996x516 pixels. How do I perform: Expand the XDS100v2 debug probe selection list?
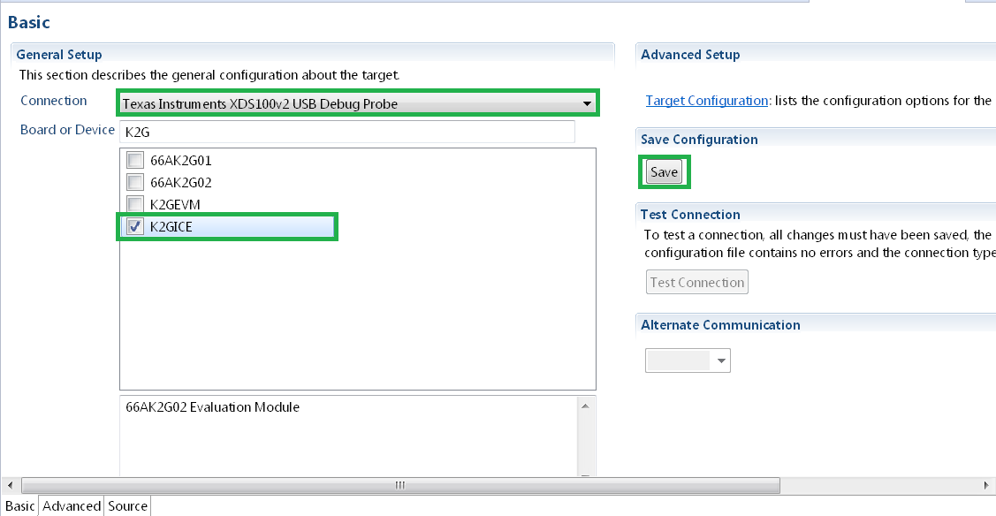[586, 103]
